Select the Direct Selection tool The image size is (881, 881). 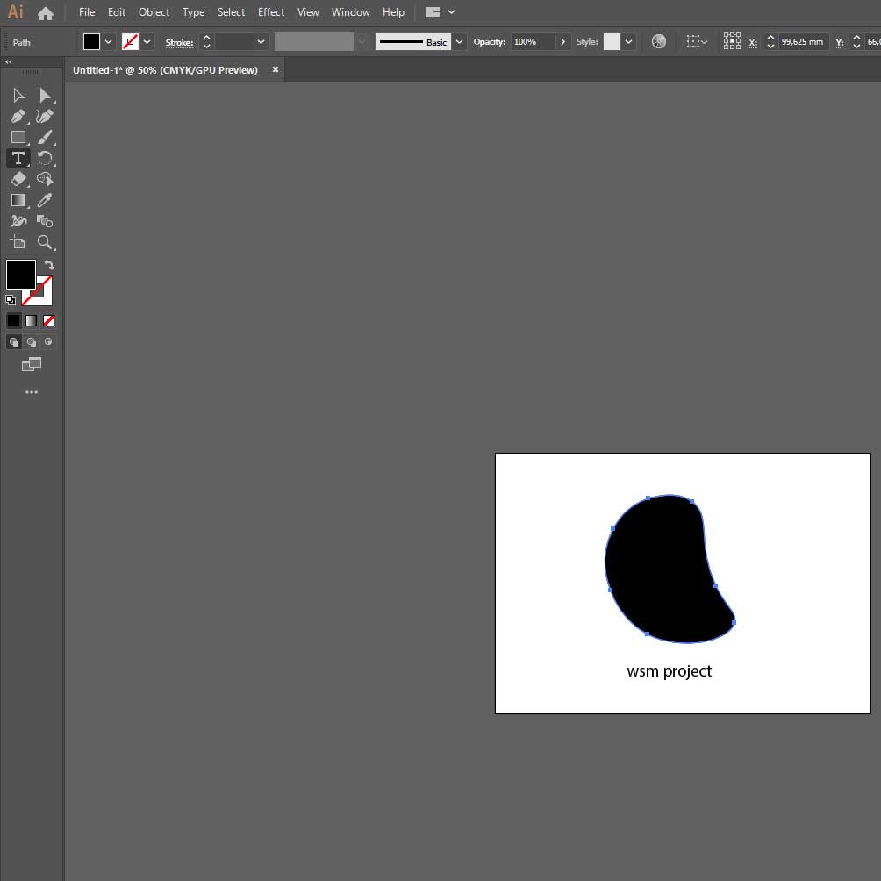(x=46, y=95)
